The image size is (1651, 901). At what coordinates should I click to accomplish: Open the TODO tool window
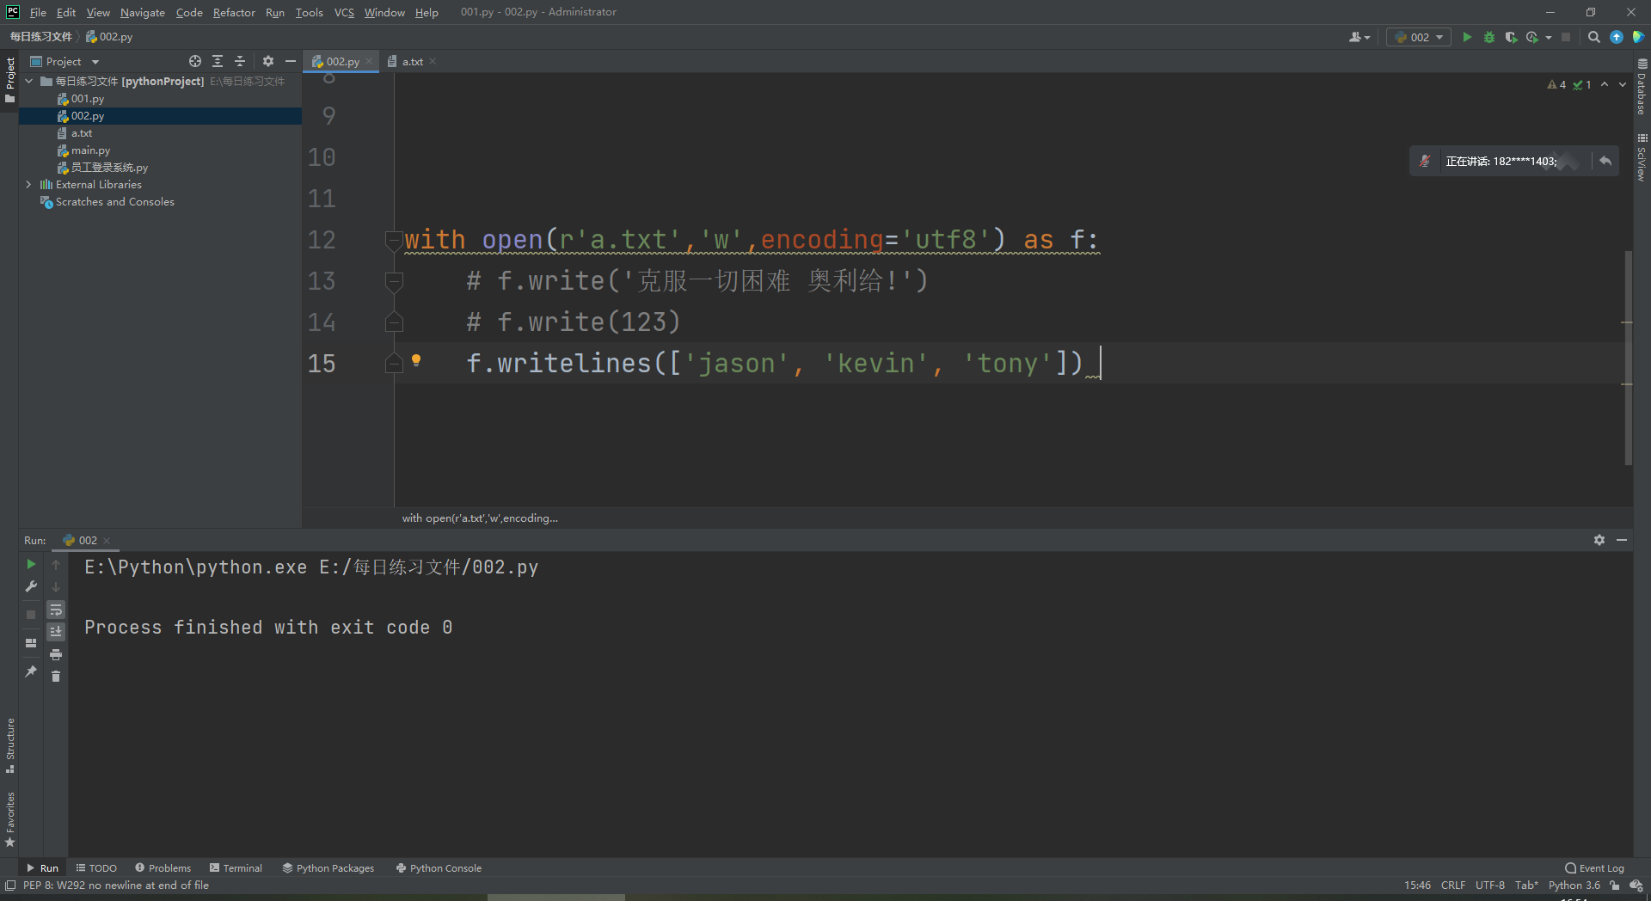pos(96,868)
